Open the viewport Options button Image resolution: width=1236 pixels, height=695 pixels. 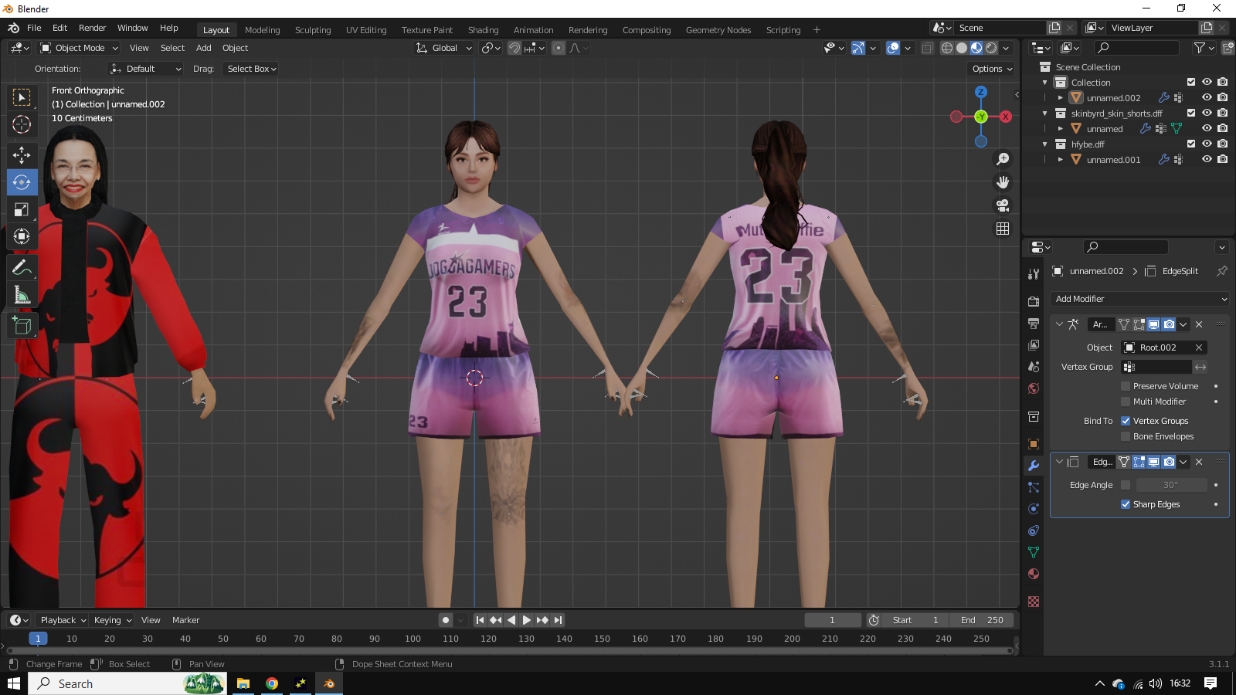point(993,69)
